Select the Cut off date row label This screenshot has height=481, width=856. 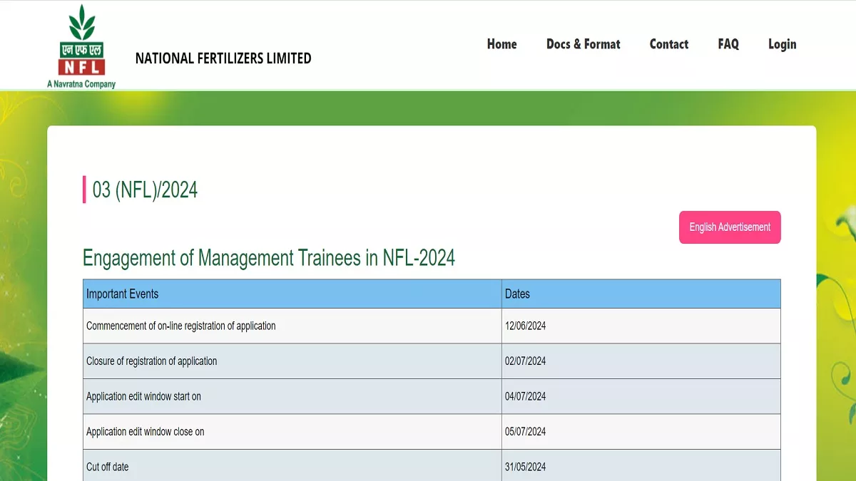coord(107,467)
